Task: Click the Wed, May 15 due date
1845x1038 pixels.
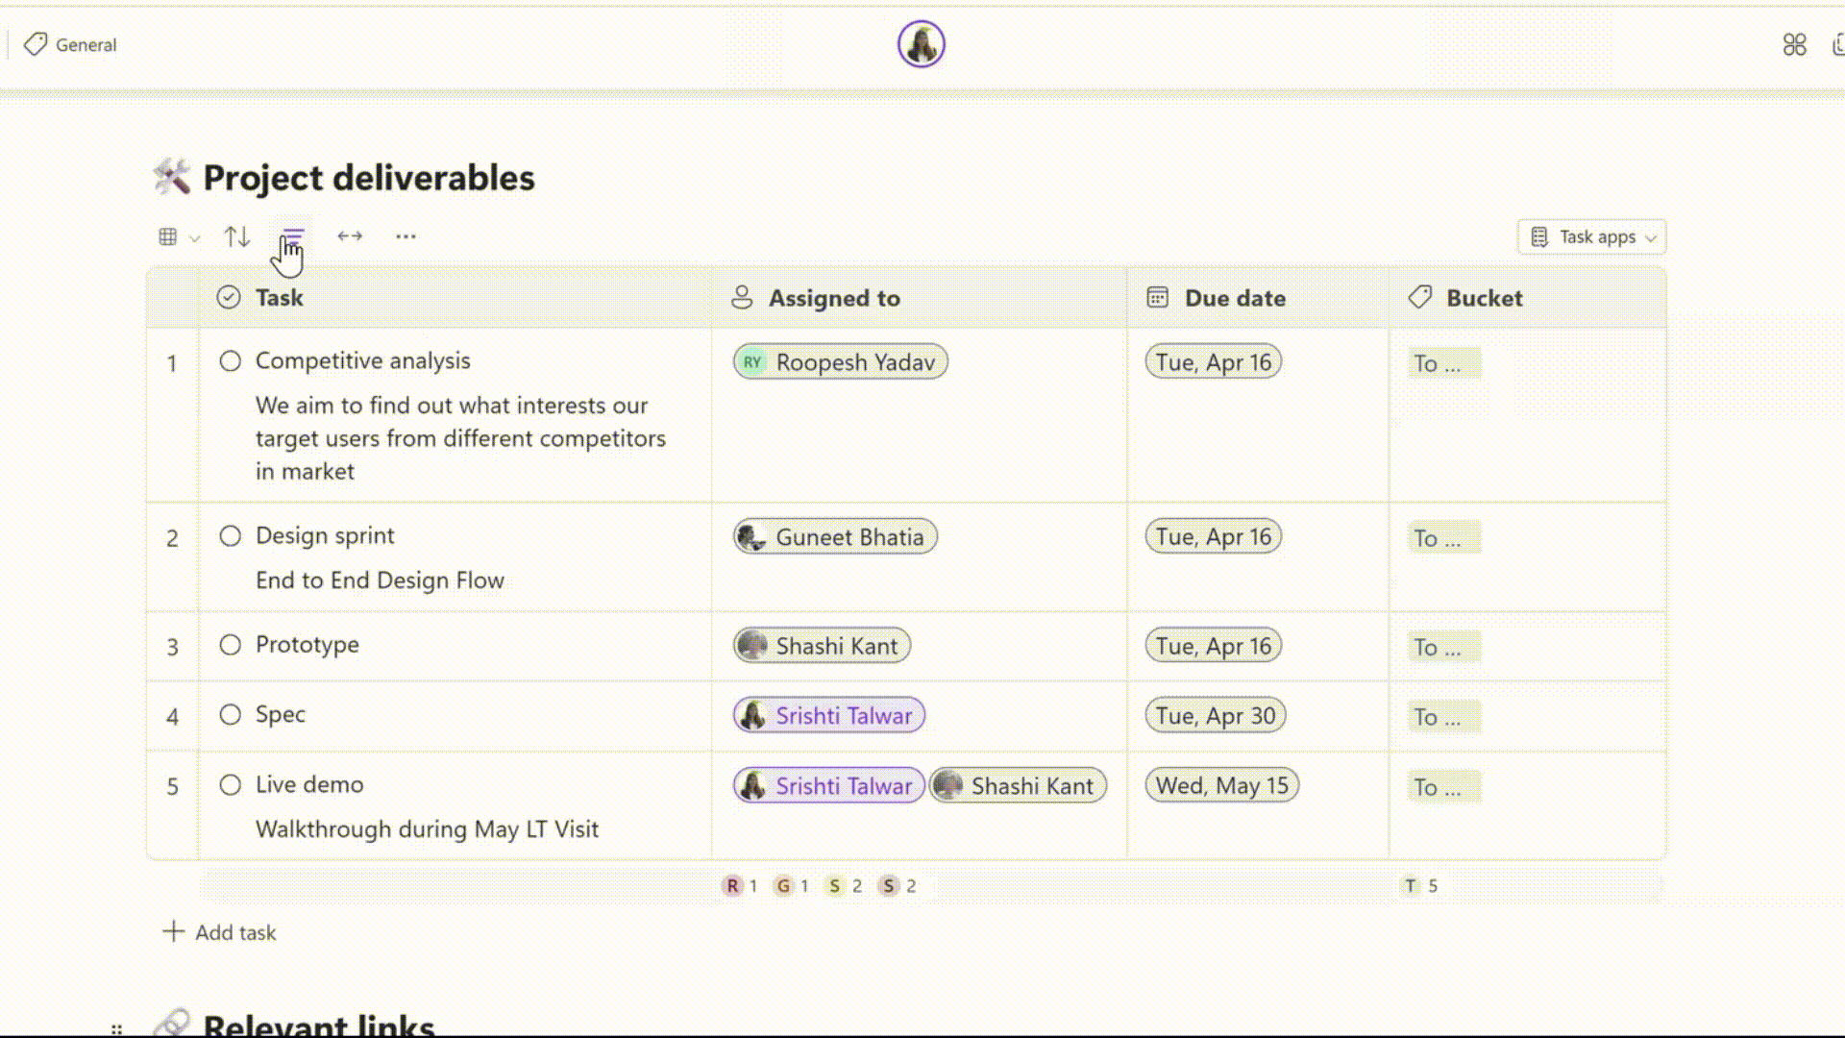Action: pyautogui.click(x=1220, y=786)
